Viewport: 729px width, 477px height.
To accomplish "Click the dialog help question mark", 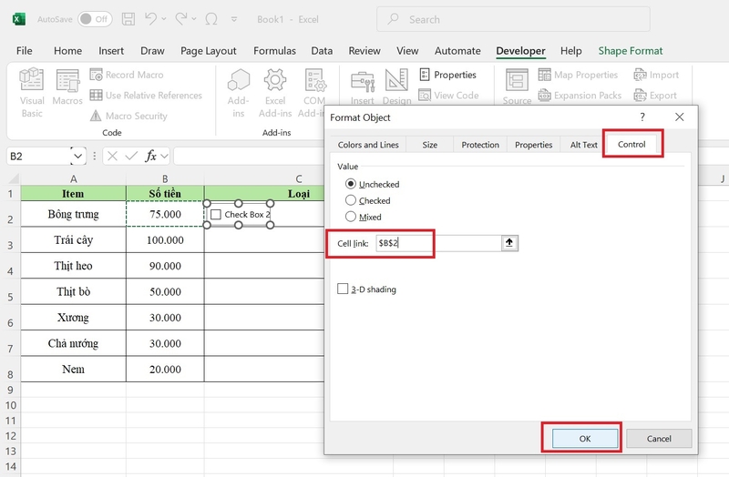I will pos(642,117).
